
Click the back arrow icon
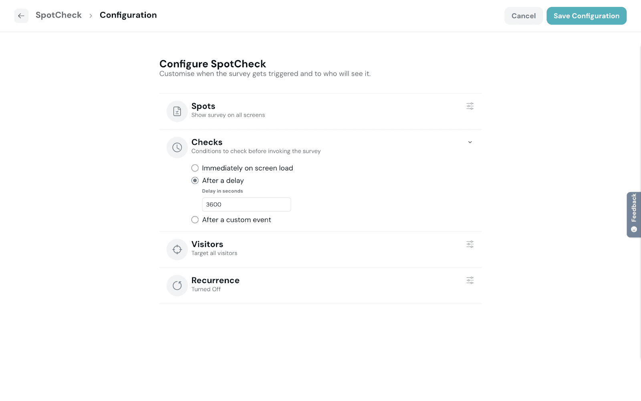tap(21, 16)
